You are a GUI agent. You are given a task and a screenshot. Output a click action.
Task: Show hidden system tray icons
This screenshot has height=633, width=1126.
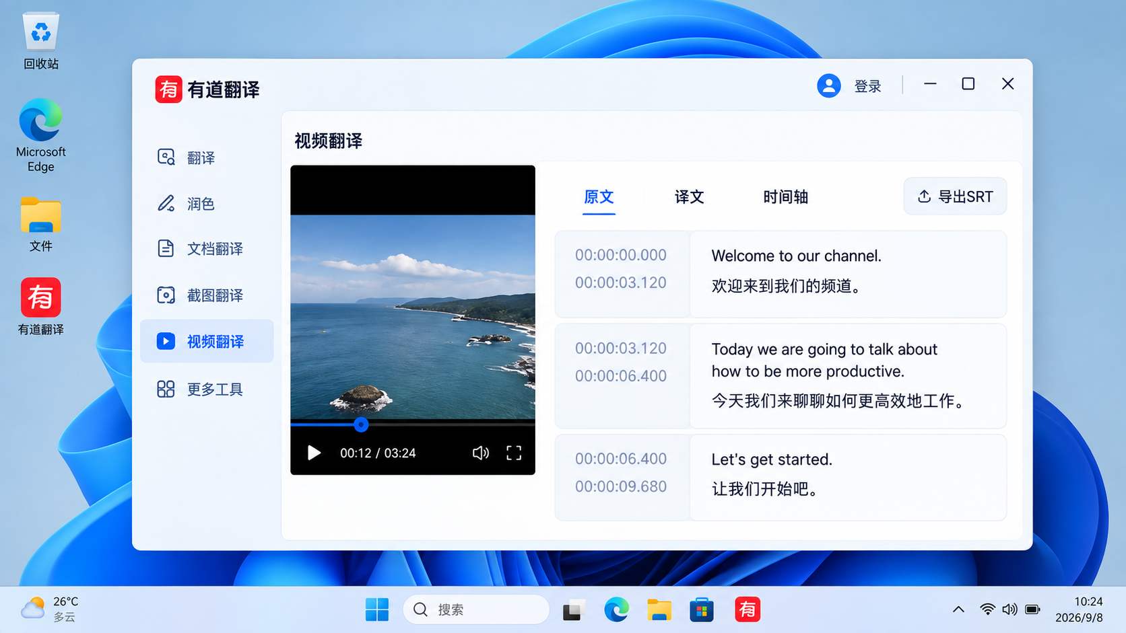[x=958, y=609]
